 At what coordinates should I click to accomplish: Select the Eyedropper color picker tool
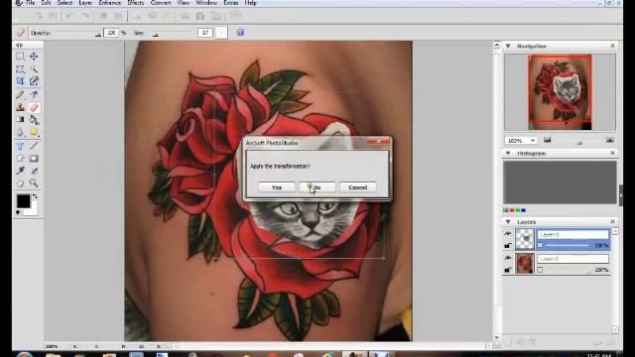point(20,171)
